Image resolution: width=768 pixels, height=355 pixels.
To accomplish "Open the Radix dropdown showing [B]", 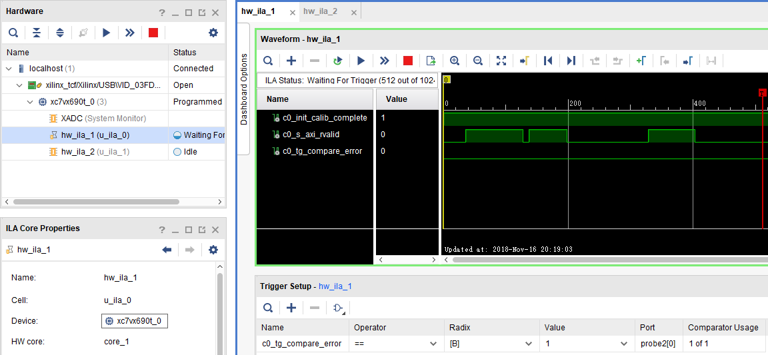I will [491, 344].
